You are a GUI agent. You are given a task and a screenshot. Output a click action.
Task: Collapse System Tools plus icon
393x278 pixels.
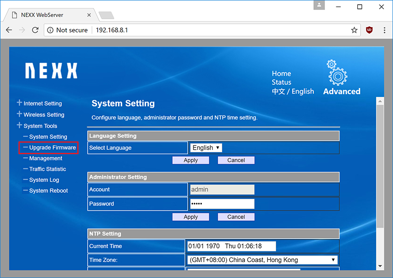point(19,125)
